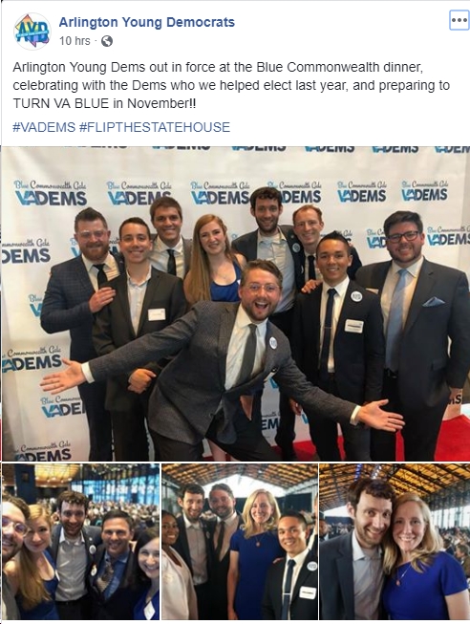The image size is (470, 624).
Task: Open the post via 10 hrs timestamp
Action: [75, 40]
